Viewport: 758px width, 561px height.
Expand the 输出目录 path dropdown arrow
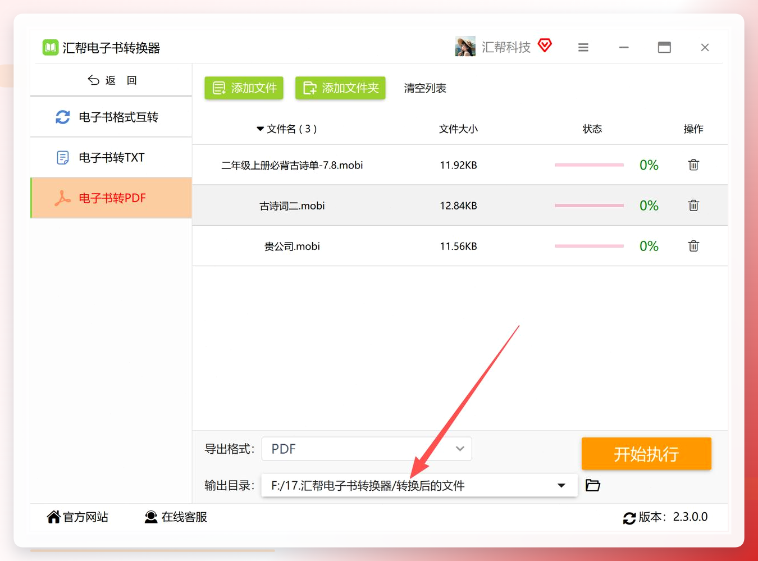pyautogui.click(x=561, y=485)
